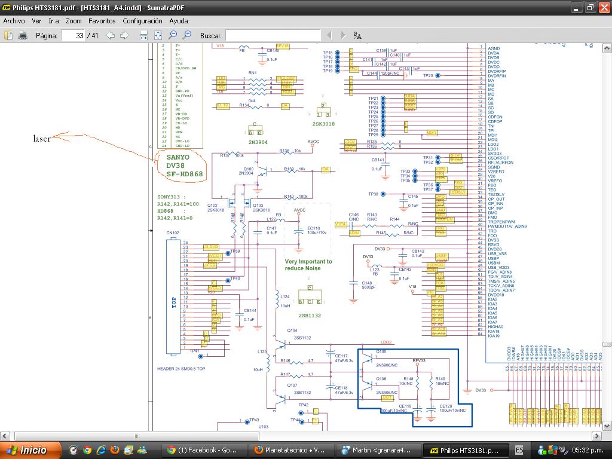Click the Show Desktop quick launch icon
Viewport: 612px width, 459px height.
(128, 450)
